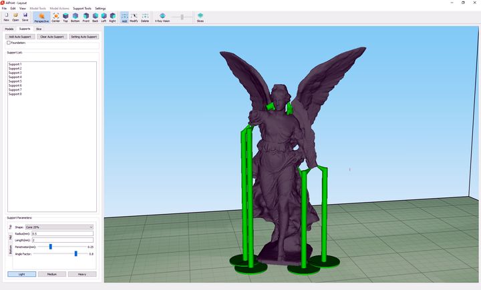Open the Support Tools menu

coord(82,8)
